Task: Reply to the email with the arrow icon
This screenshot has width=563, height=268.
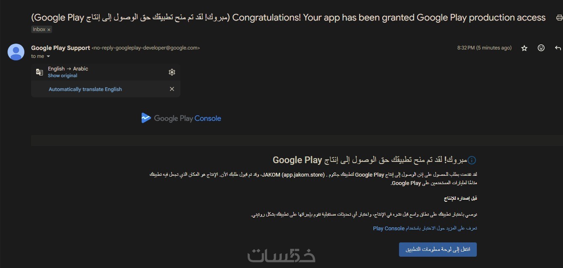Action: pos(558,48)
